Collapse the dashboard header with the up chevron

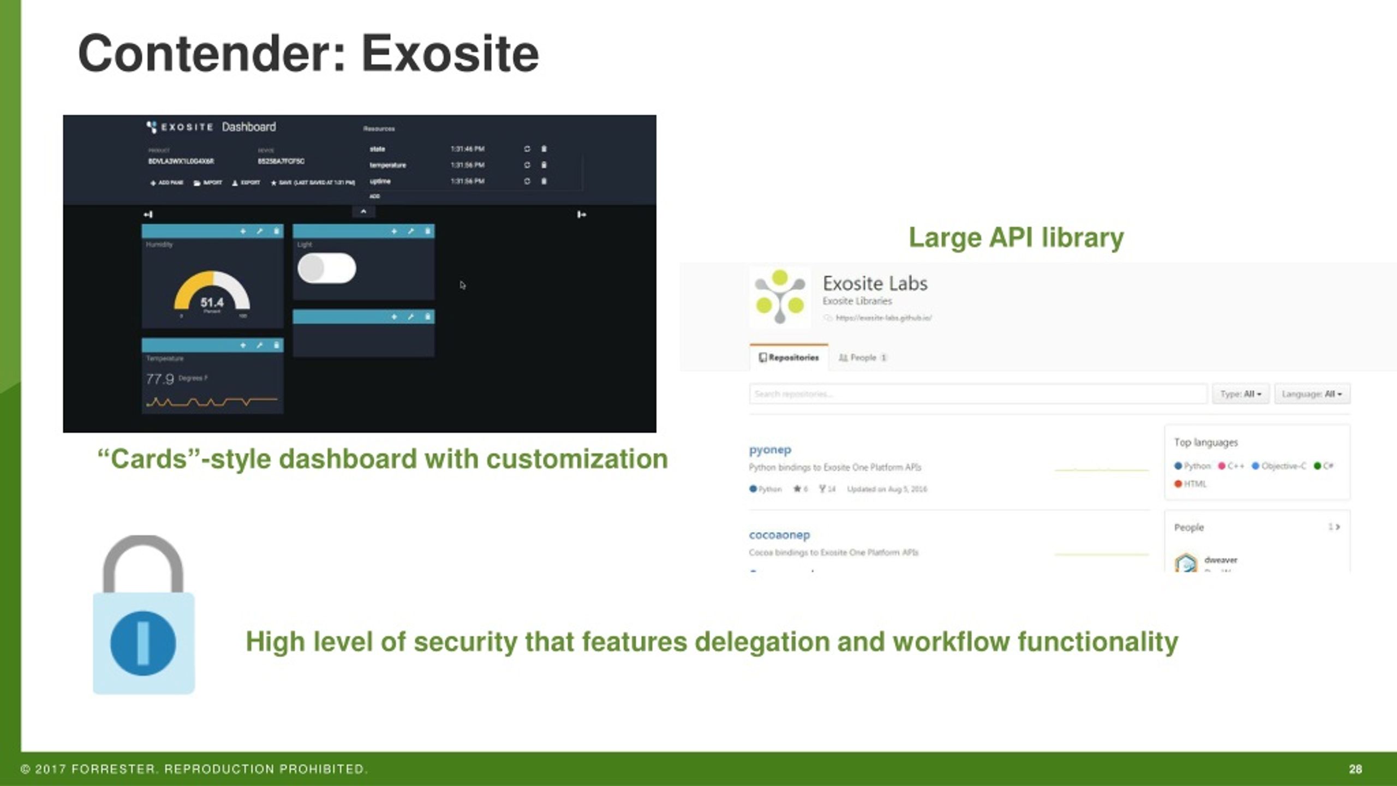[x=363, y=212]
